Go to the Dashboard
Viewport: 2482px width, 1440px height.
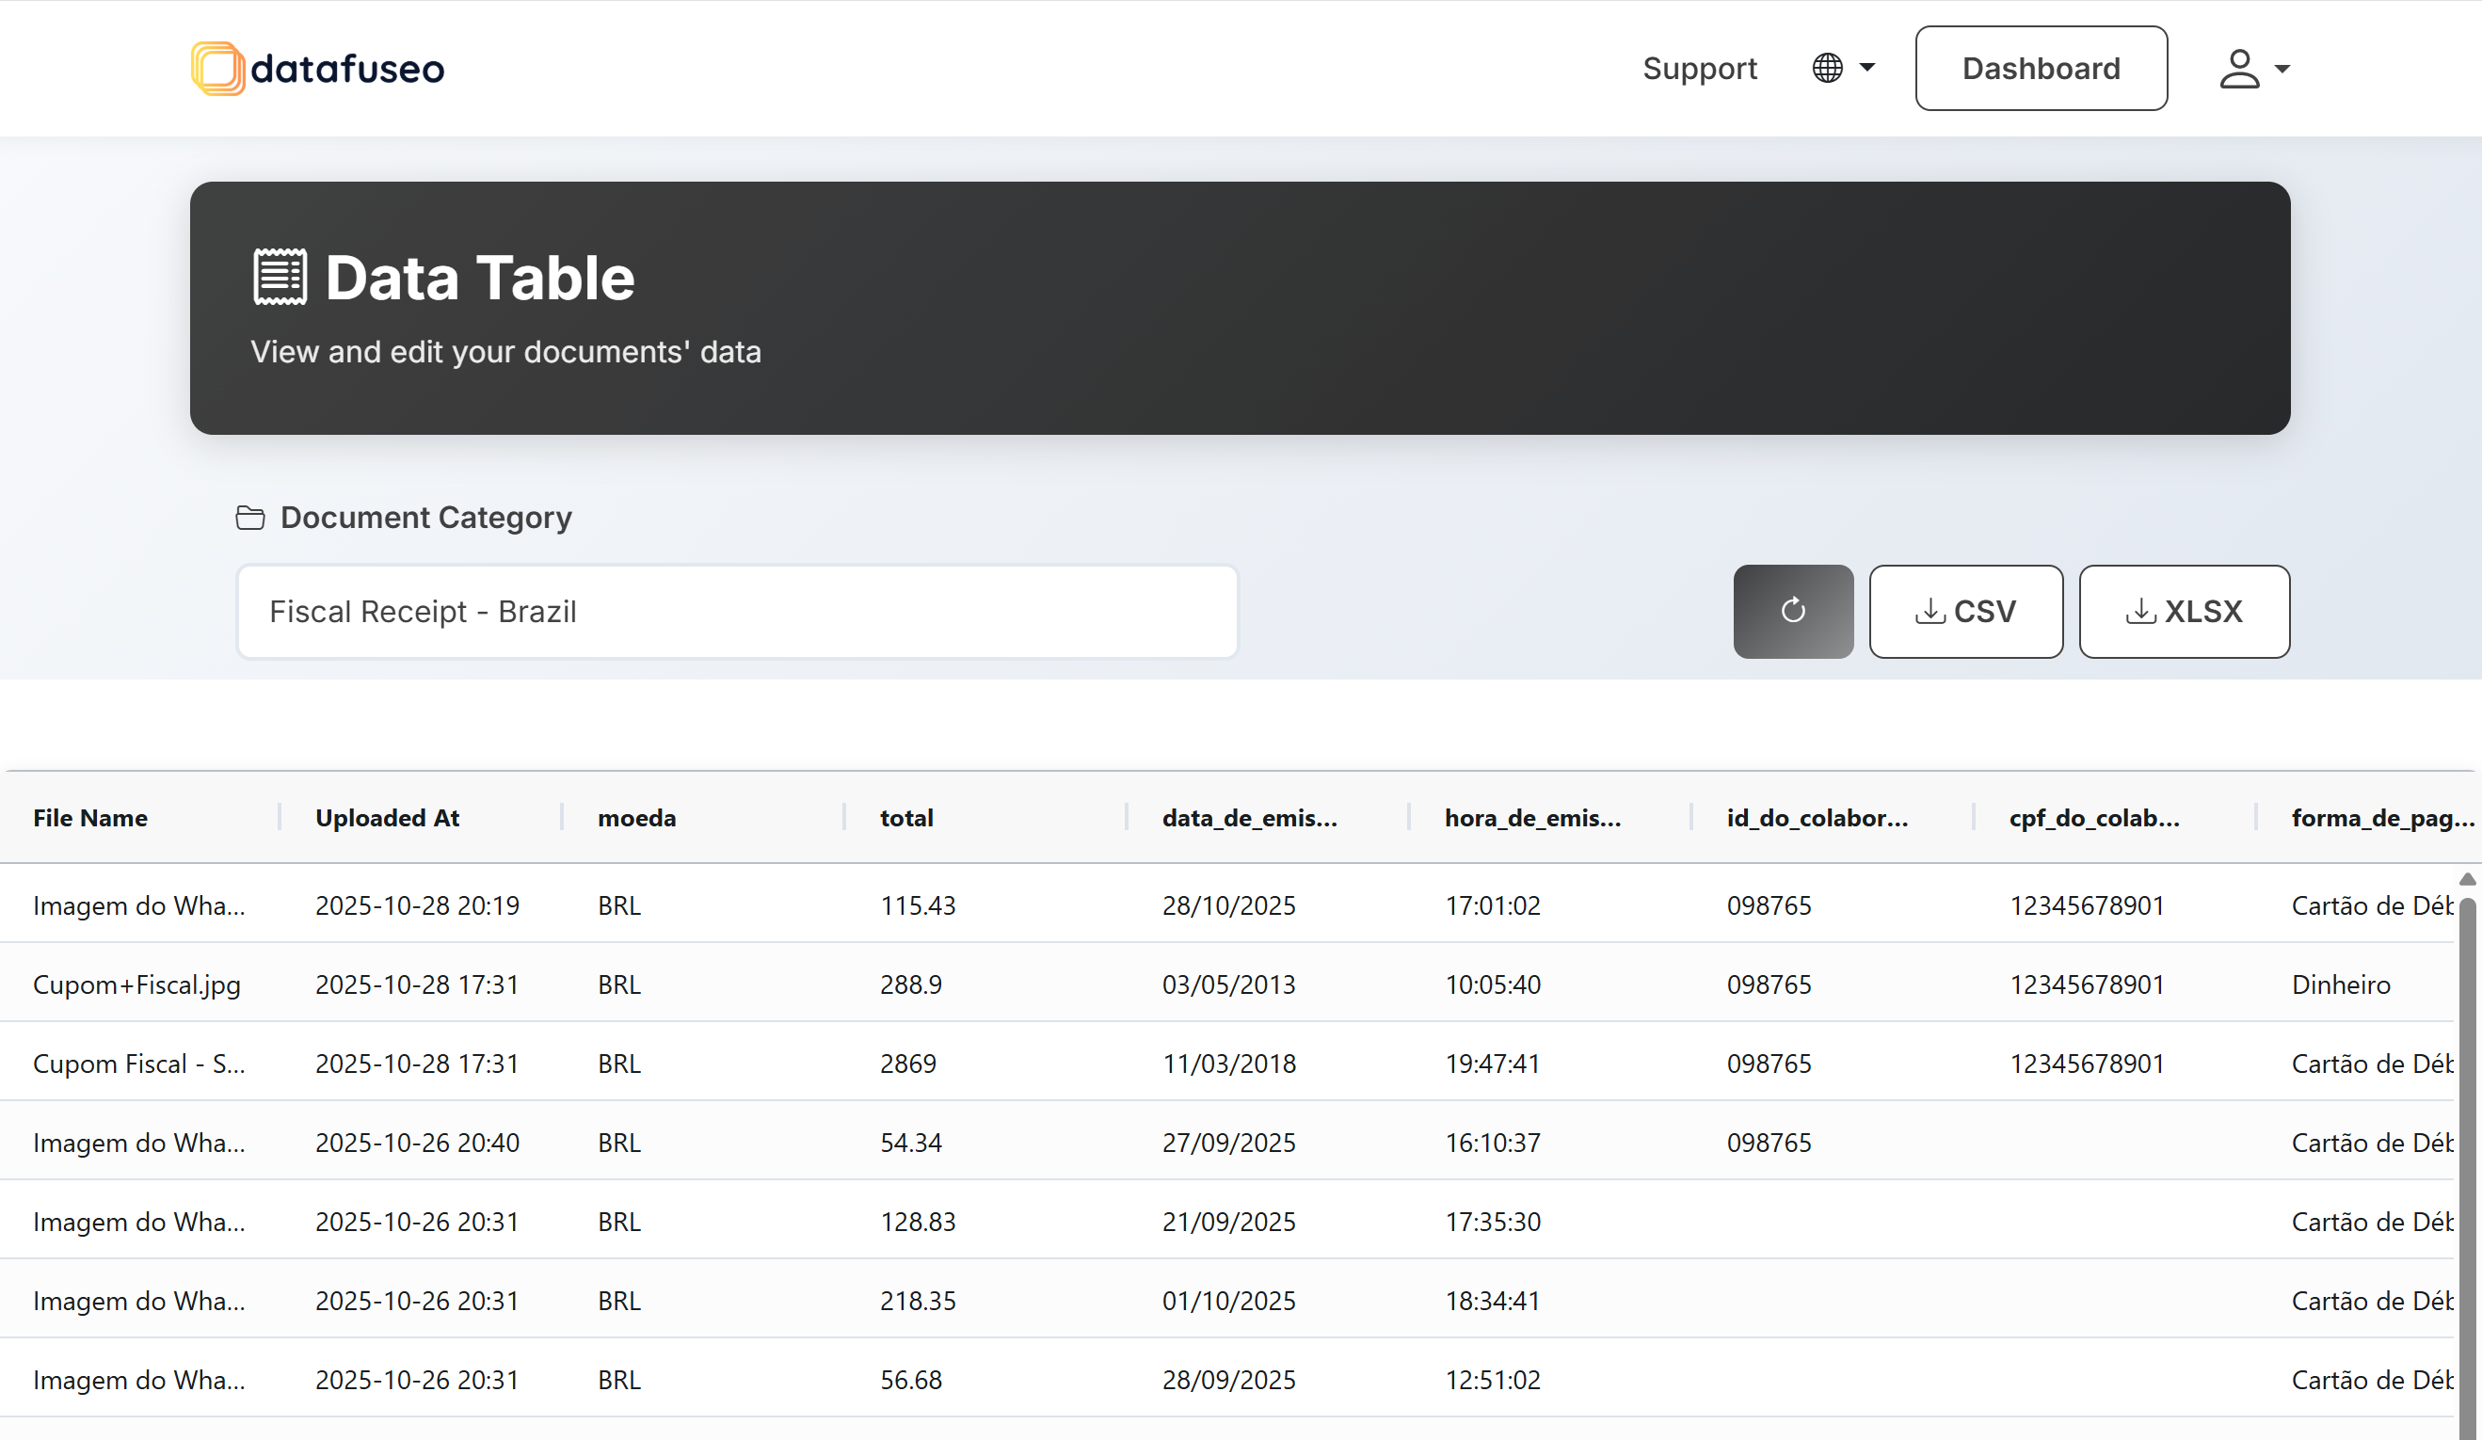click(2040, 68)
